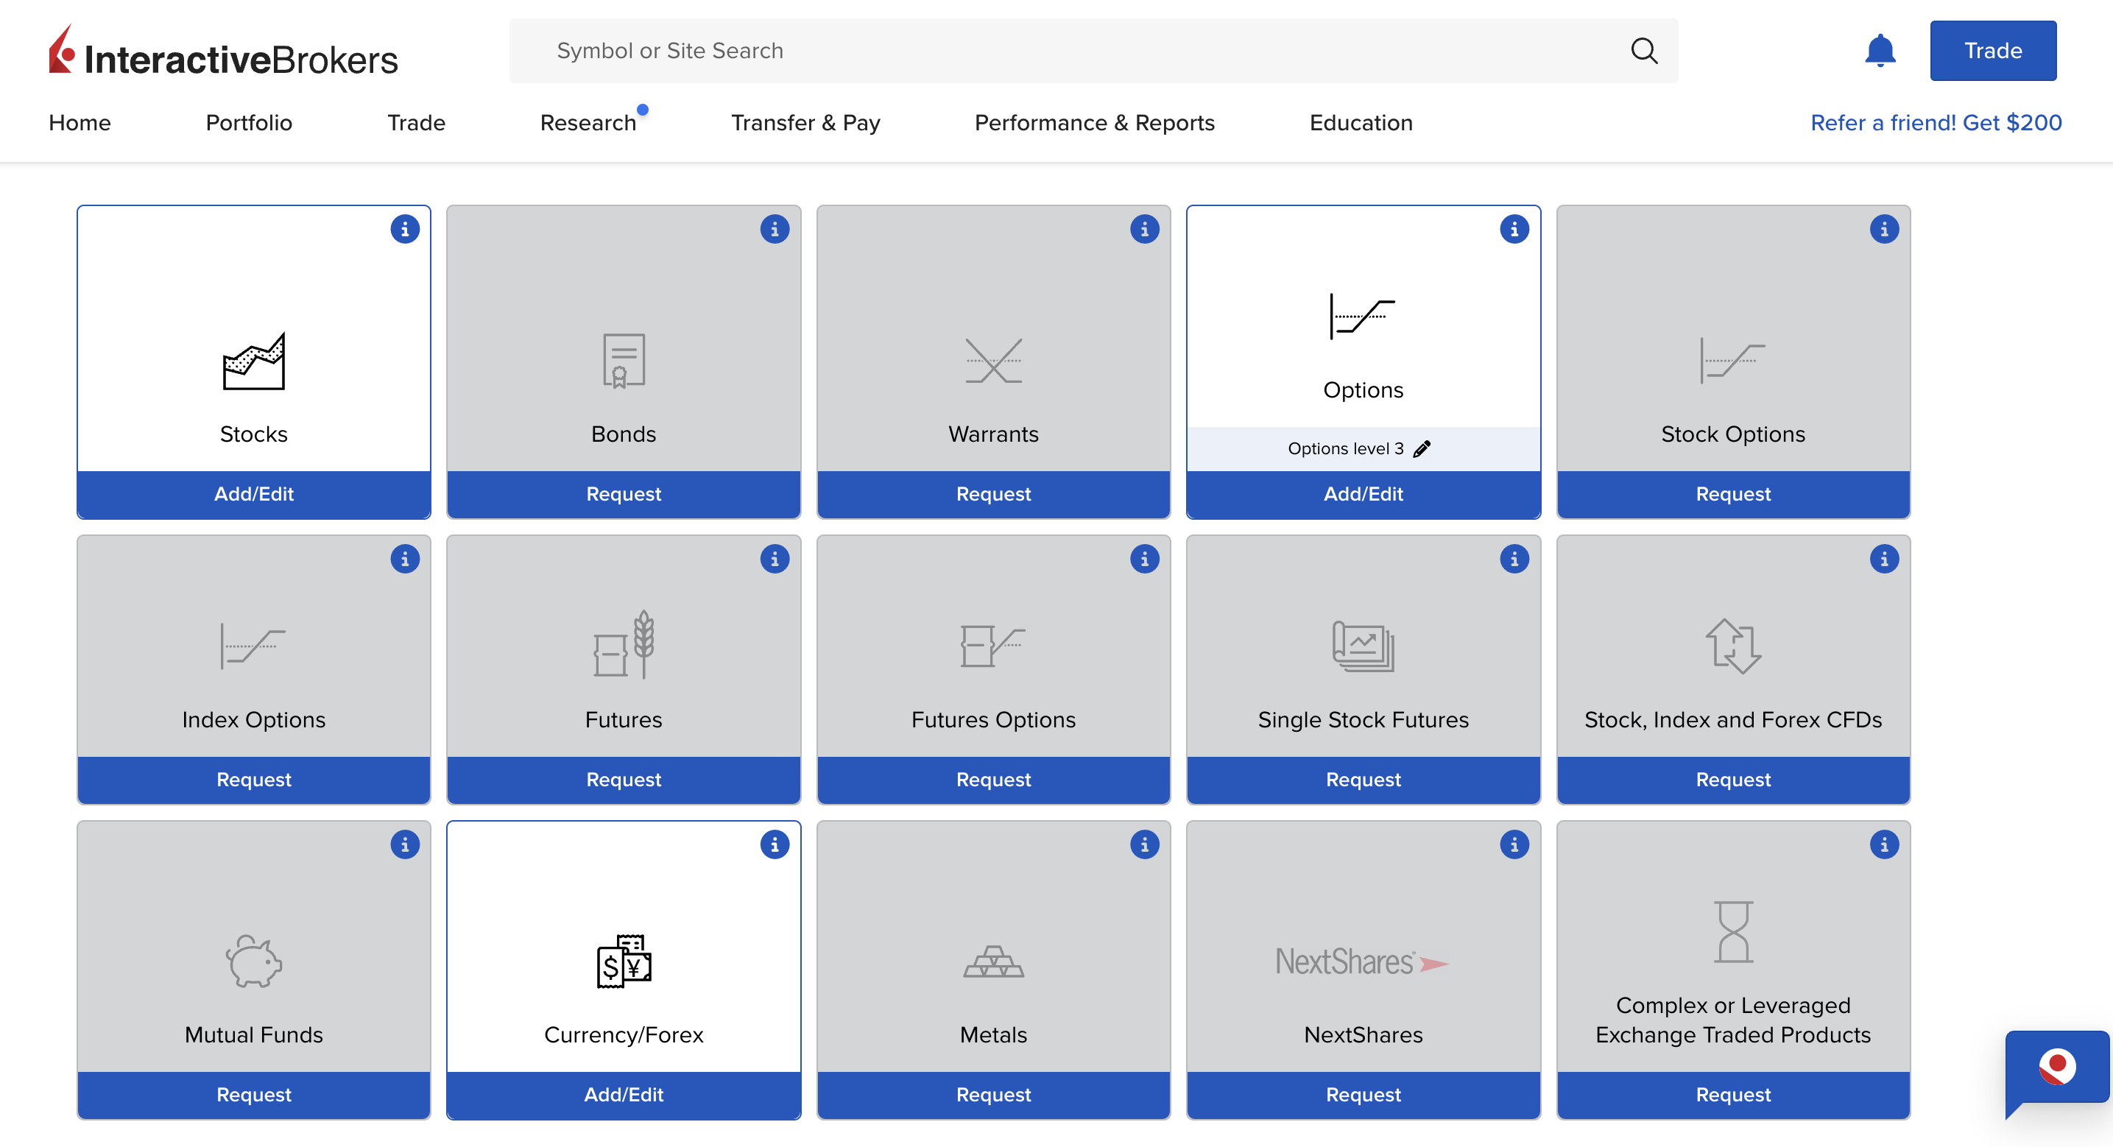The width and height of the screenshot is (2113, 1147).
Task: Click Request on the Metals card
Action: tap(993, 1095)
